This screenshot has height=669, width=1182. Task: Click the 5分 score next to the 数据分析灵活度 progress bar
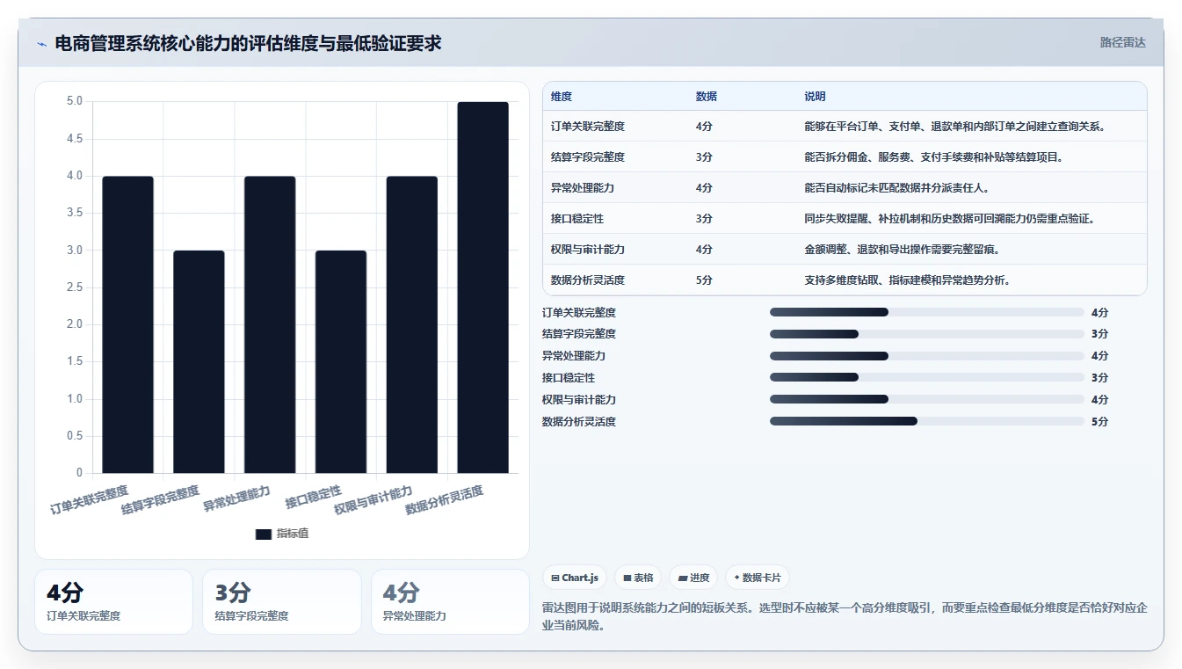[1100, 422]
